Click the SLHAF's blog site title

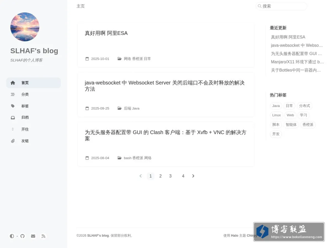[x=34, y=51]
